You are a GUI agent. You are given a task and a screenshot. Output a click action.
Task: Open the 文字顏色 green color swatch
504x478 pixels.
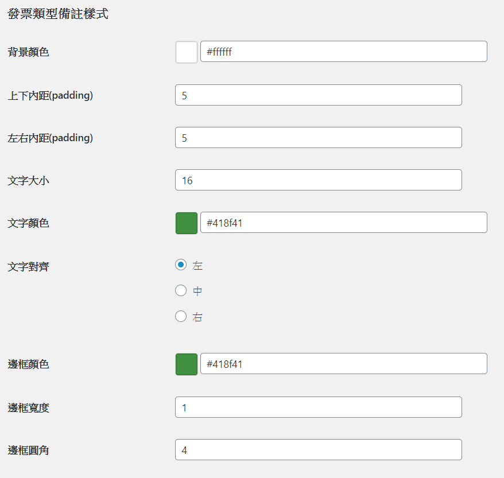(x=187, y=223)
